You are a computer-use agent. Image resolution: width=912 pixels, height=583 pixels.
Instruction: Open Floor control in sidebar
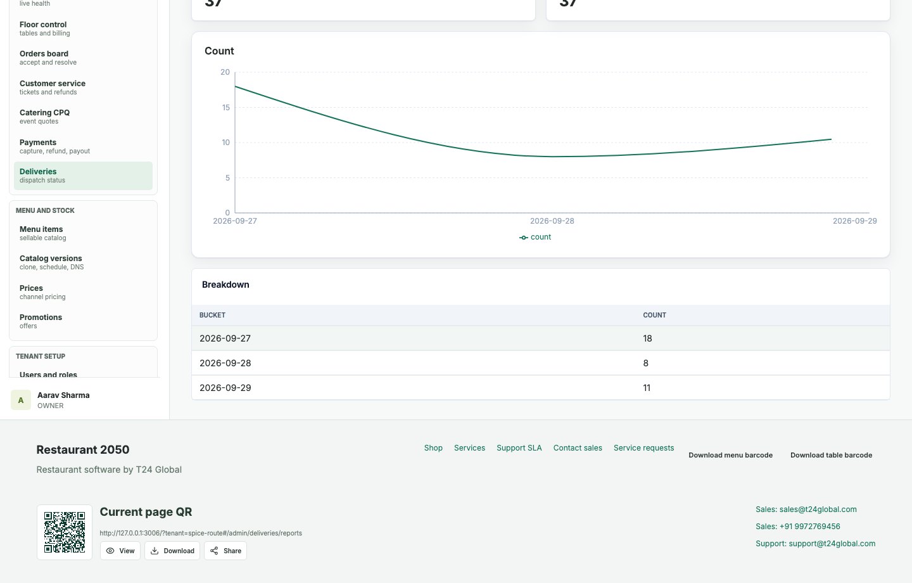tap(83, 29)
